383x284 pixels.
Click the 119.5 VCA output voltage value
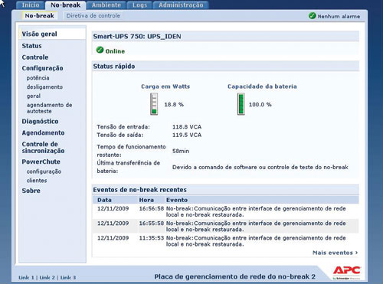point(187,135)
